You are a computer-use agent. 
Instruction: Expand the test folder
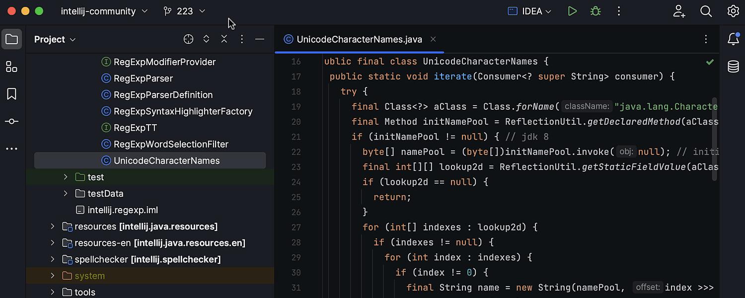[65, 177]
